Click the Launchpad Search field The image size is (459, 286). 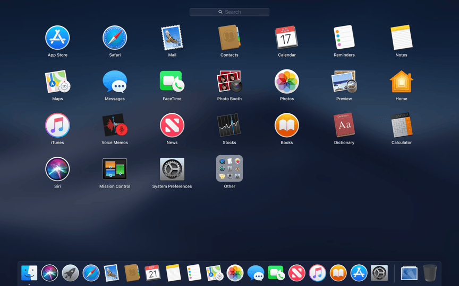pos(229,12)
